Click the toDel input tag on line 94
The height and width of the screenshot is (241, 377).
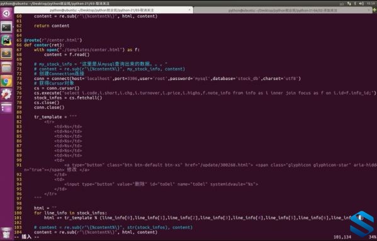click(x=161, y=184)
